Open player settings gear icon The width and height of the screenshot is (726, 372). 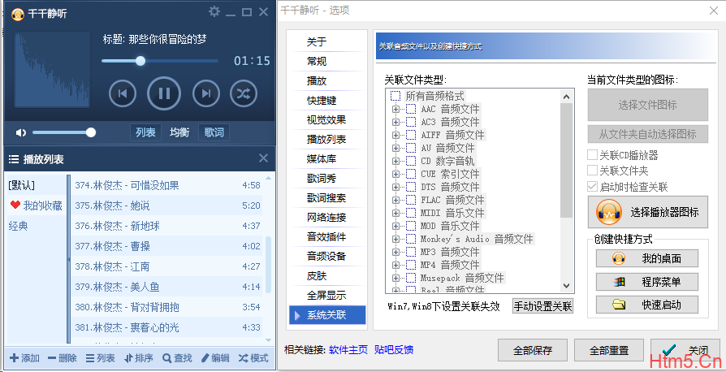click(x=214, y=11)
